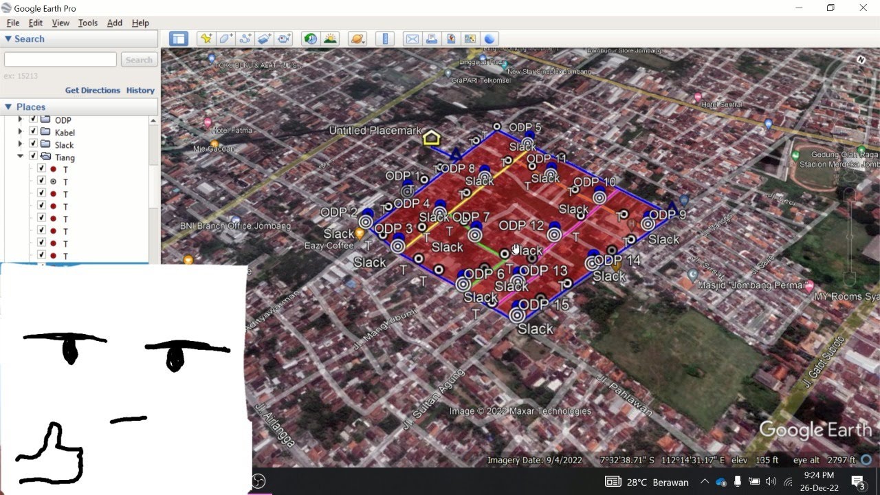Image resolution: width=880 pixels, height=495 pixels.
Task: Click the Kabel folder icon in Places
Action: coord(45,133)
